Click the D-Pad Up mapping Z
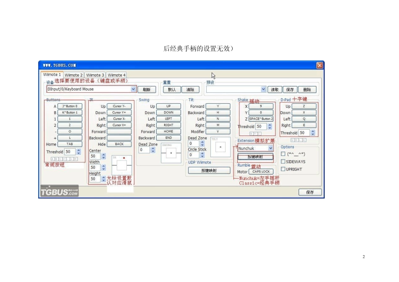The image size is (399, 282). (304, 106)
